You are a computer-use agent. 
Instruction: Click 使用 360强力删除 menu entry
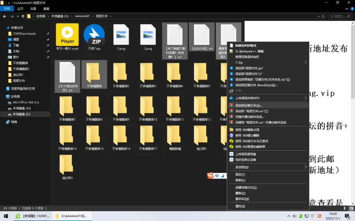tap(249, 135)
